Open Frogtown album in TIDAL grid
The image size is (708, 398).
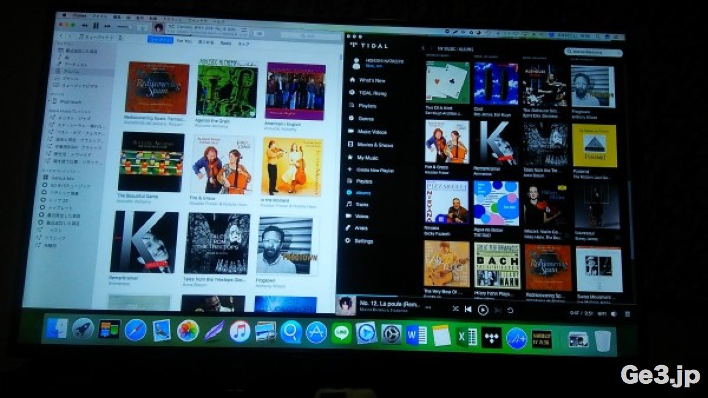click(x=593, y=86)
